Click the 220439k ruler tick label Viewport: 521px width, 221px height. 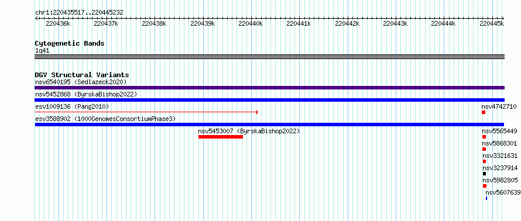click(x=203, y=23)
